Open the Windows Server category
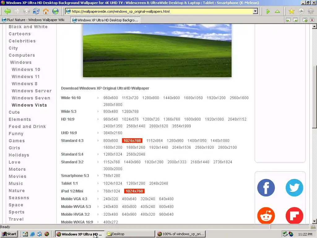The width and height of the screenshot is (317, 238). [x=32, y=91]
